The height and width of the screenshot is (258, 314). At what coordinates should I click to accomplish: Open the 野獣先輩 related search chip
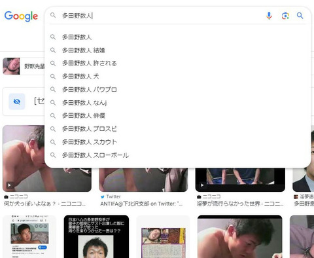click(x=24, y=66)
